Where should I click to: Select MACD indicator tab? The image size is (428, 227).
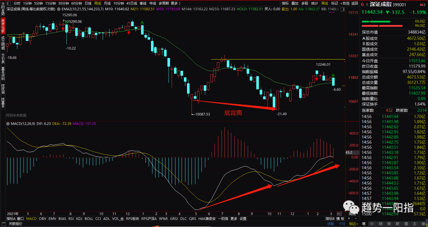[x=31, y=219]
